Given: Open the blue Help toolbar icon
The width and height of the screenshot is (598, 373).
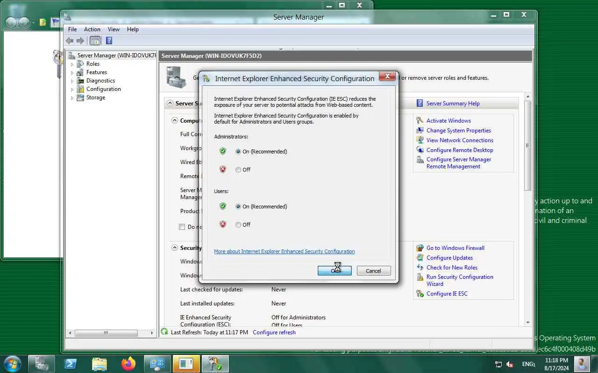Looking at the screenshot, I should point(109,41).
